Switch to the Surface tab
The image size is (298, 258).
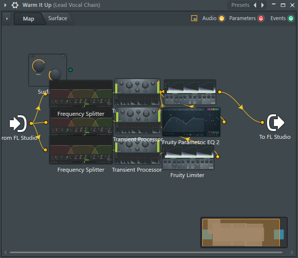click(x=57, y=18)
